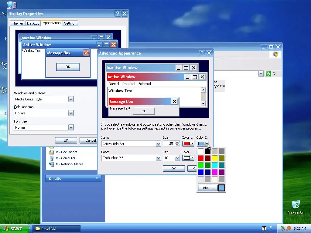Select the Appearance tab
Image resolution: width=311 pixels, height=233 pixels.
pos(52,23)
